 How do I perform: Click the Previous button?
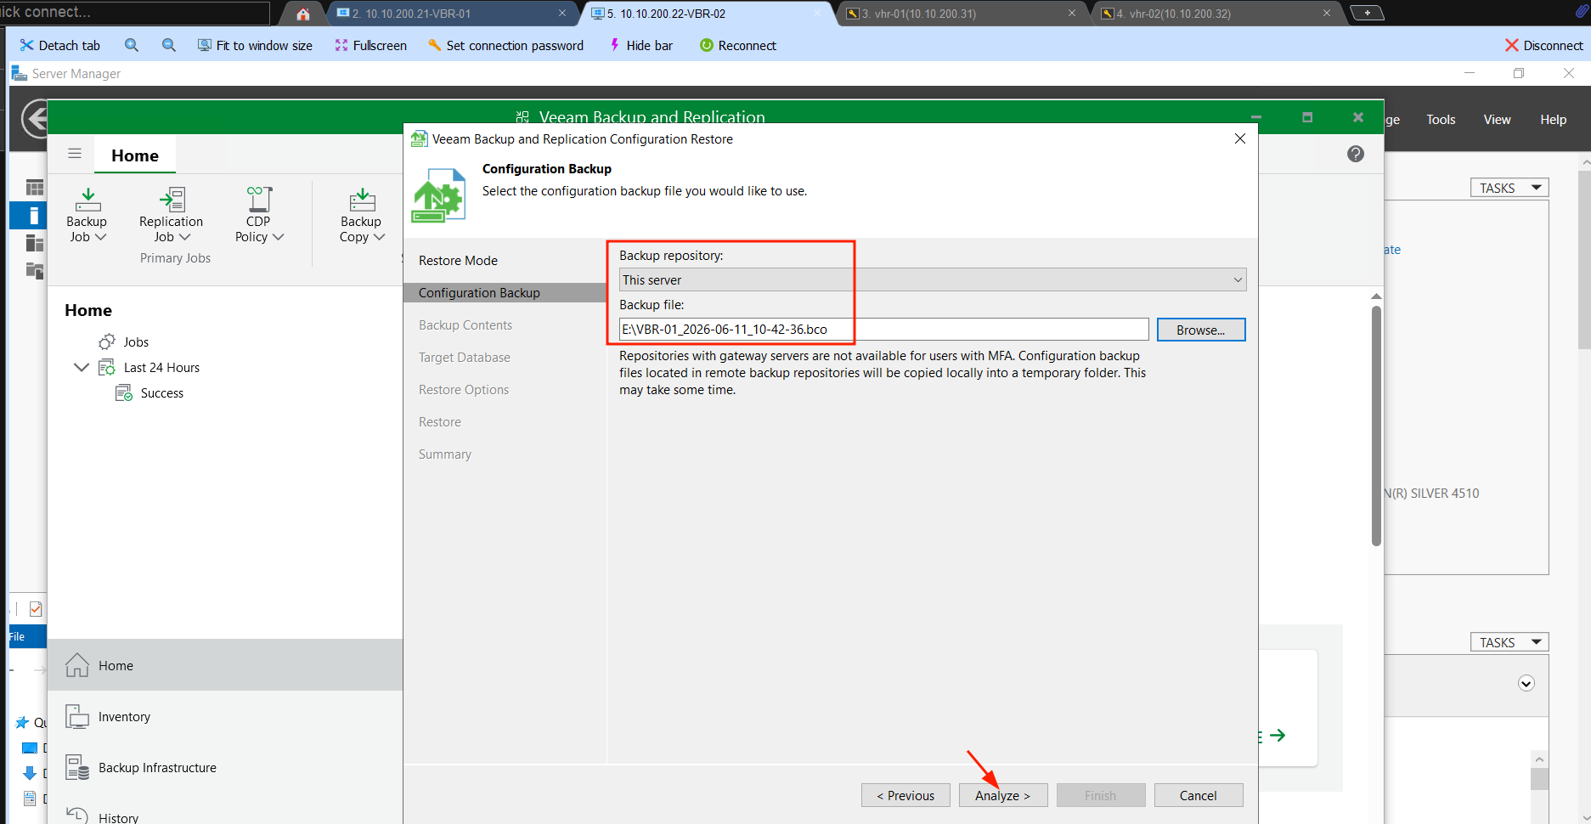pyautogui.click(x=906, y=795)
